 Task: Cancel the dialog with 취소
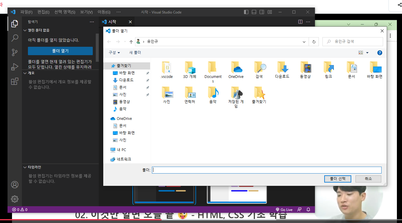pos(368,179)
